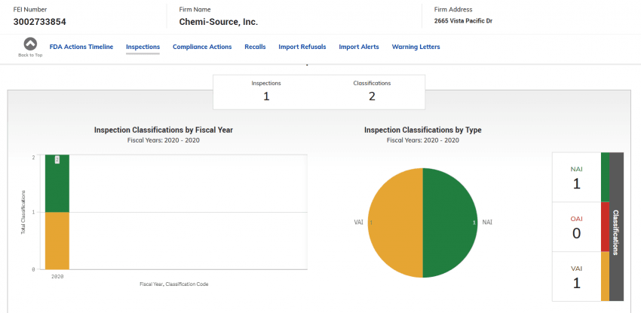This screenshot has width=641, height=313.
Task: View the Warning Letters section
Action: [x=416, y=47]
